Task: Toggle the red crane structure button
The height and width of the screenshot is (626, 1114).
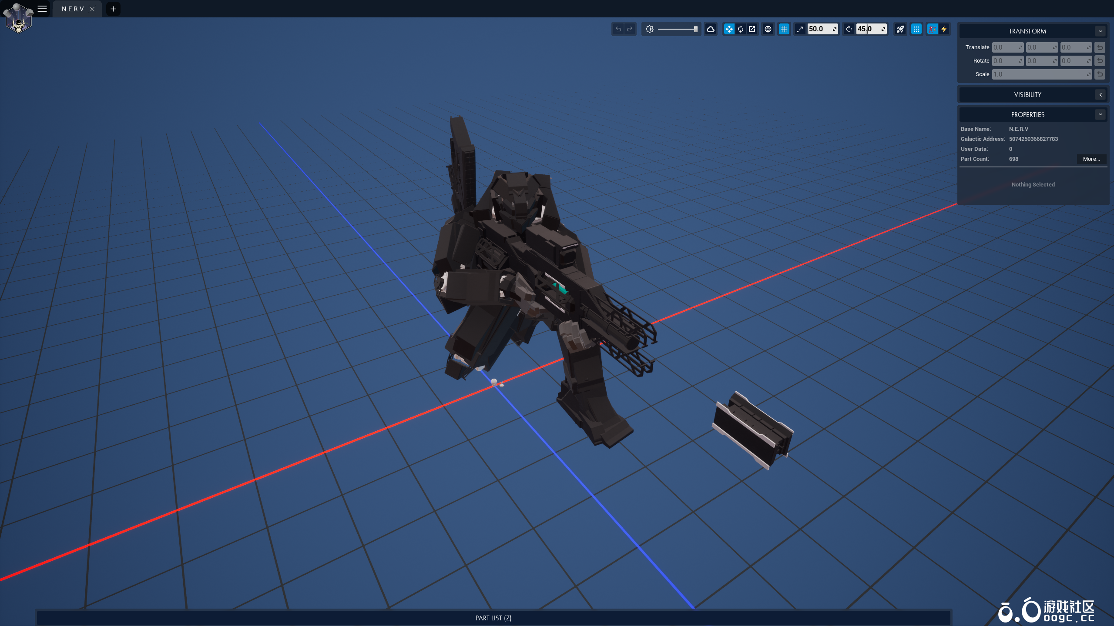Action: [932, 29]
